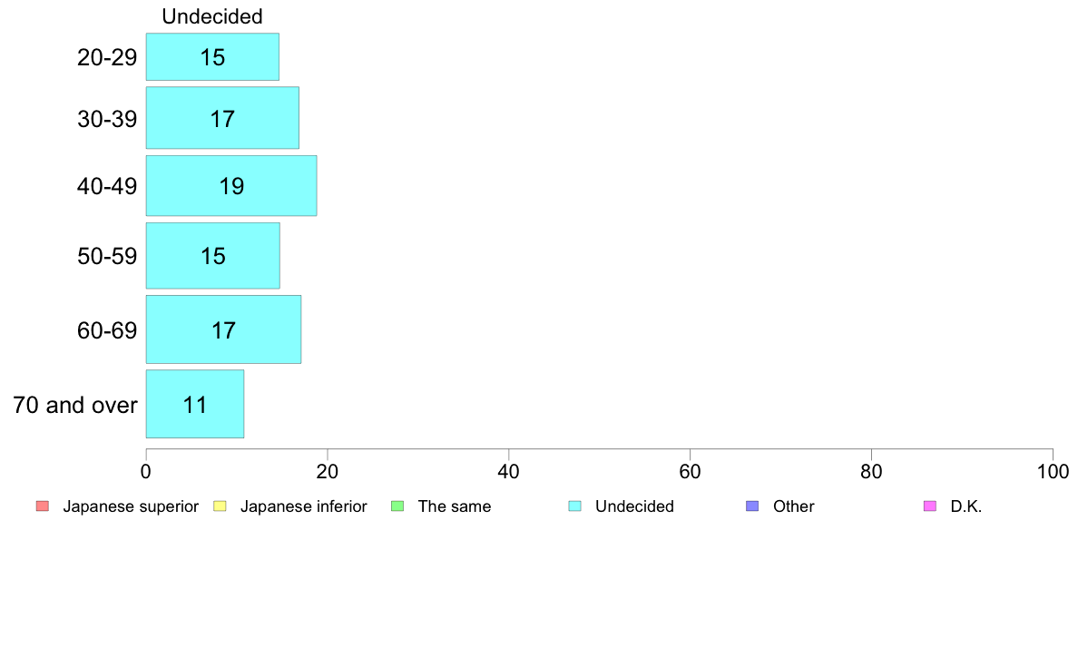1078x668 pixels.
Task: Click the Japanese superior red legend swatch
Action: 43,506
